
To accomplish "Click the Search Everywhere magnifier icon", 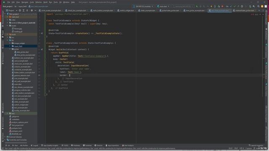I will coord(258,6).
